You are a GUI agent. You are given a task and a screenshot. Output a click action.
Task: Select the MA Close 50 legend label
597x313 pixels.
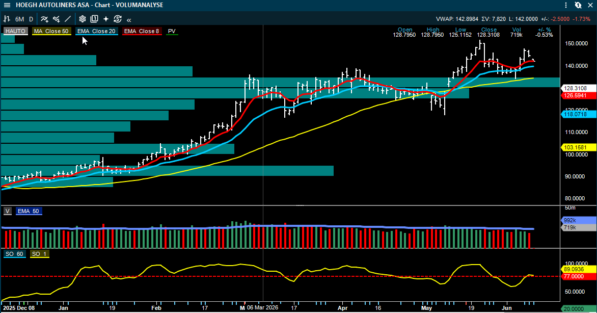coord(51,31)
